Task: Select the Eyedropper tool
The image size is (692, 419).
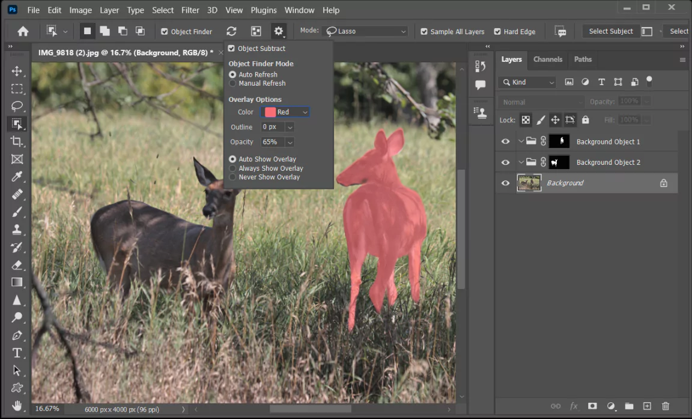Action: point(17,176)
